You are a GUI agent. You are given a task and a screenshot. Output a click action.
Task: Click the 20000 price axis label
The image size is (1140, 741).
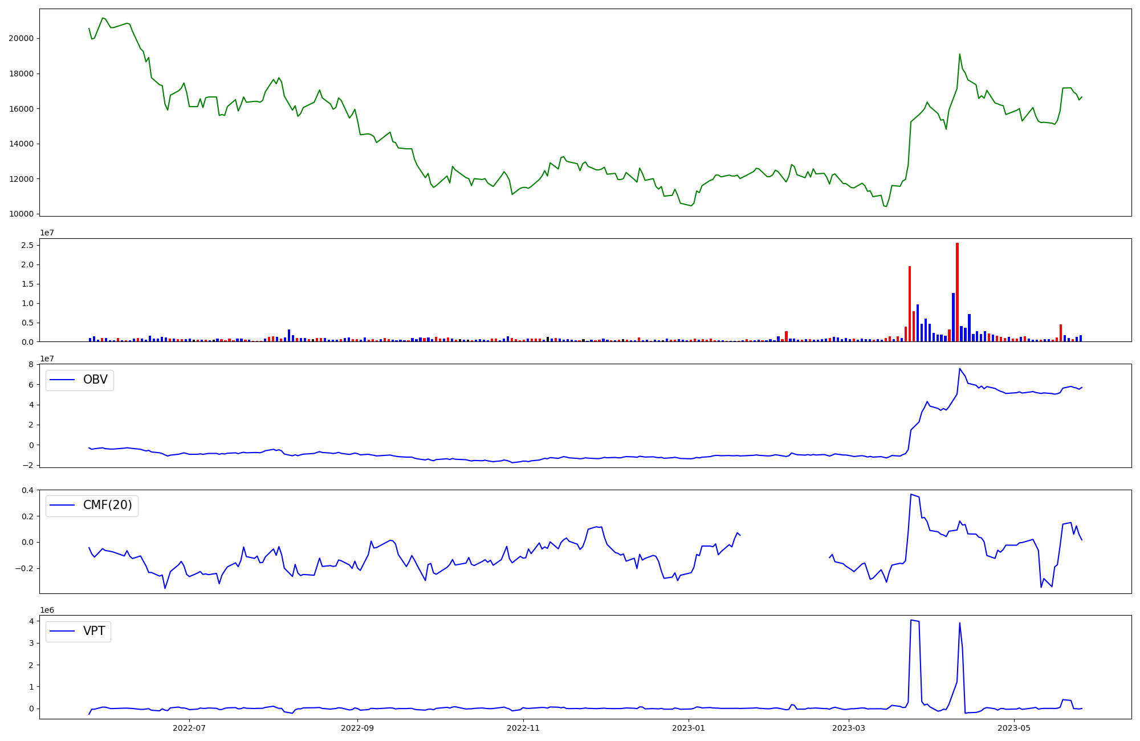pos(21,39)
